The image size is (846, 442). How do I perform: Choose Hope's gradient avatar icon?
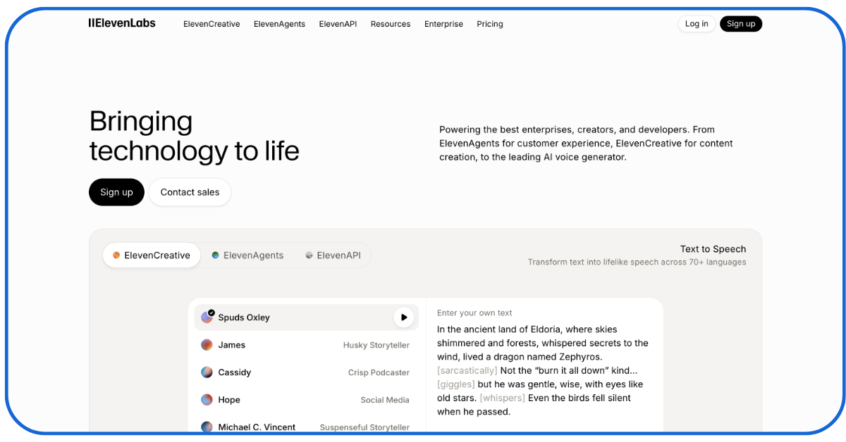[x=207, y=400]
